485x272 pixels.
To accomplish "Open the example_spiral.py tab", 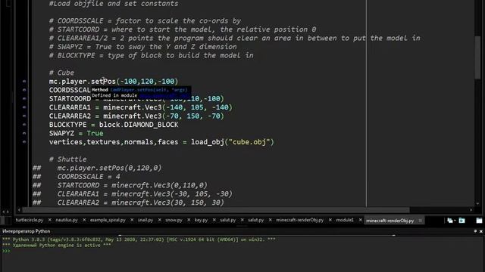I will [x=108, y=220].
